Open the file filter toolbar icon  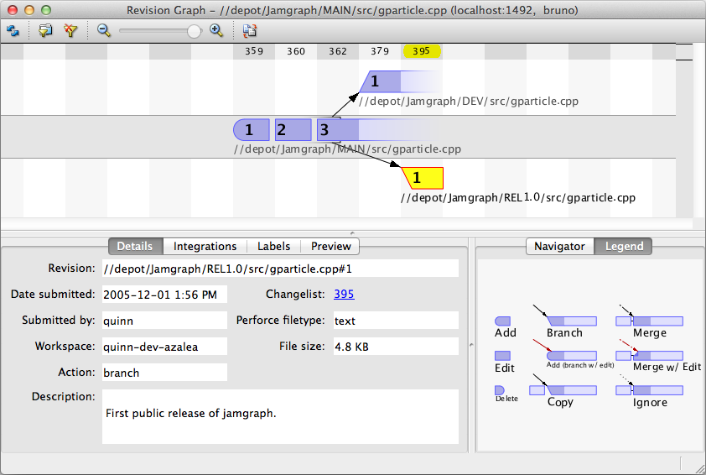click(x=45, y=31)
